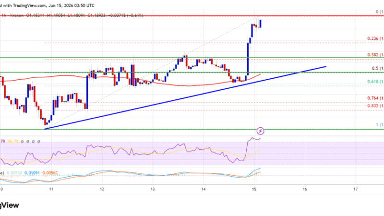Image resolution: width=384 pixels, height=216 pixels.
Task: Click the Kraken exchange label
Action: click(x=17, y=15)
